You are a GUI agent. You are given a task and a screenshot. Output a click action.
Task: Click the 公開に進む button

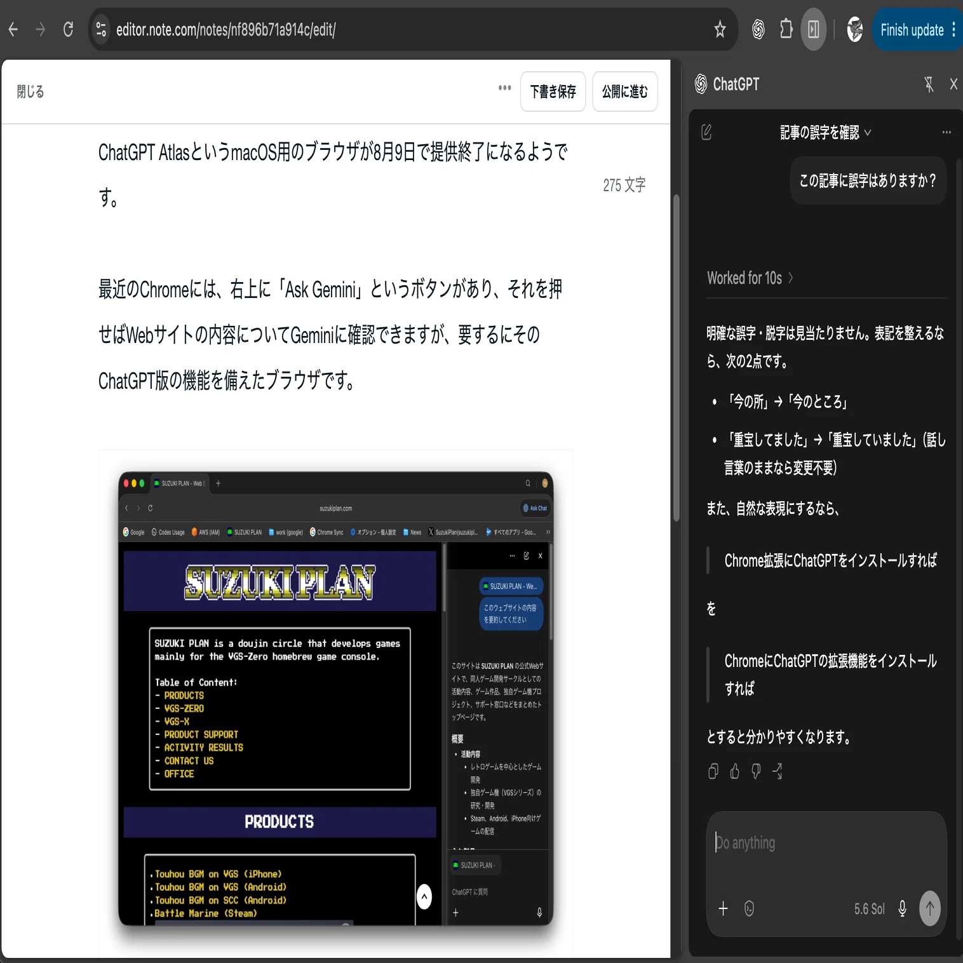[625, 91]
